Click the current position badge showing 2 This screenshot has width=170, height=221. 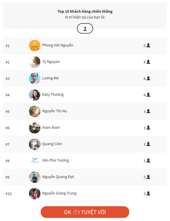[85, 29]
